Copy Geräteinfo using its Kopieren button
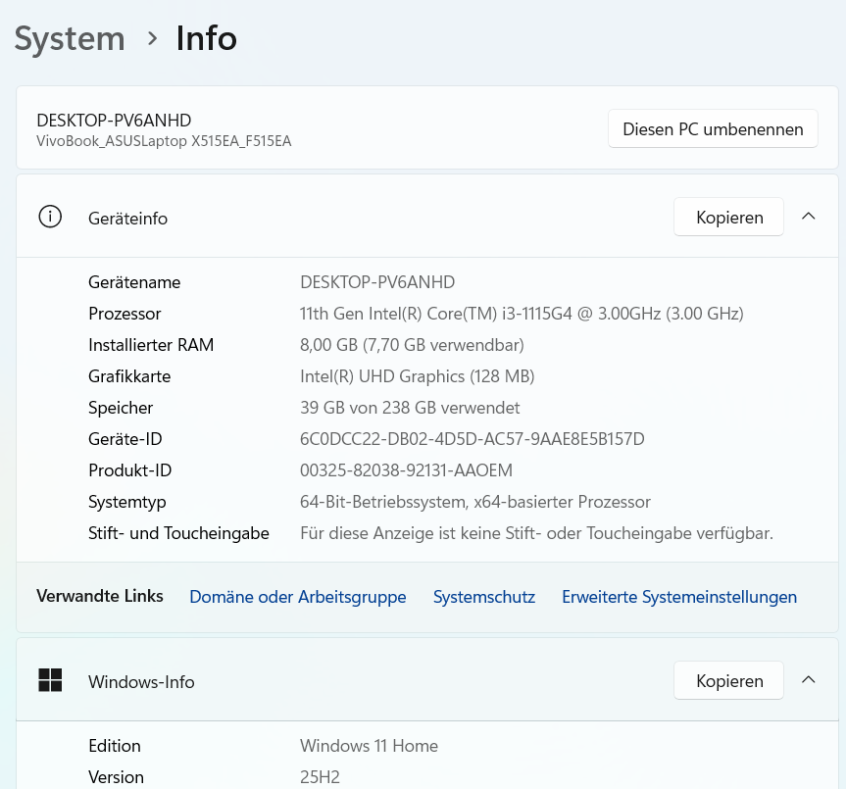 [729, 217]
